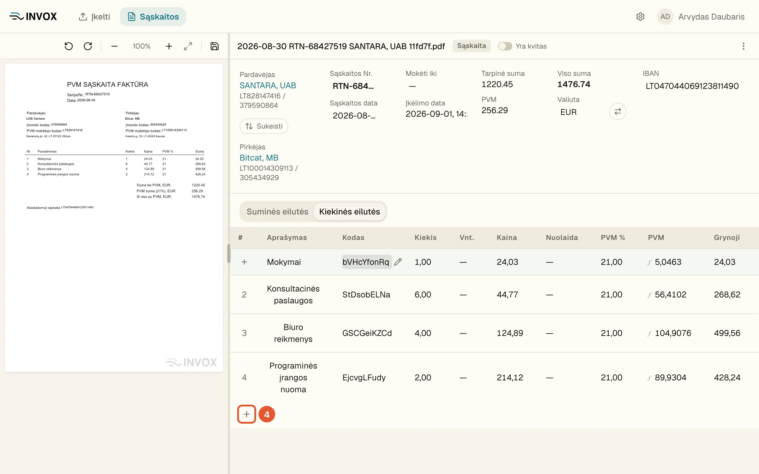Save the document with disk icon
The image size is (759, 474).
tap(215, 47)
